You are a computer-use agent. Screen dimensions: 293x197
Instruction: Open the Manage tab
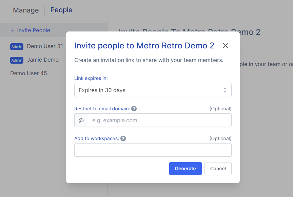pos(26,10)
